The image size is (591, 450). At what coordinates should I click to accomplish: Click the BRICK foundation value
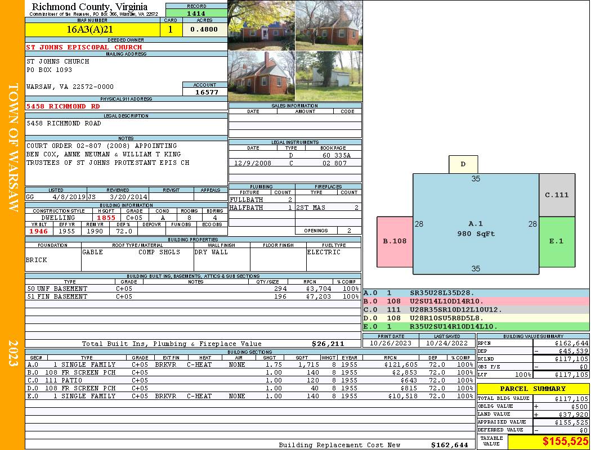(x=37, y=260)
